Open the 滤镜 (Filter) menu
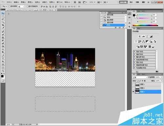This screenshot has height=126, width=164. 45,2
